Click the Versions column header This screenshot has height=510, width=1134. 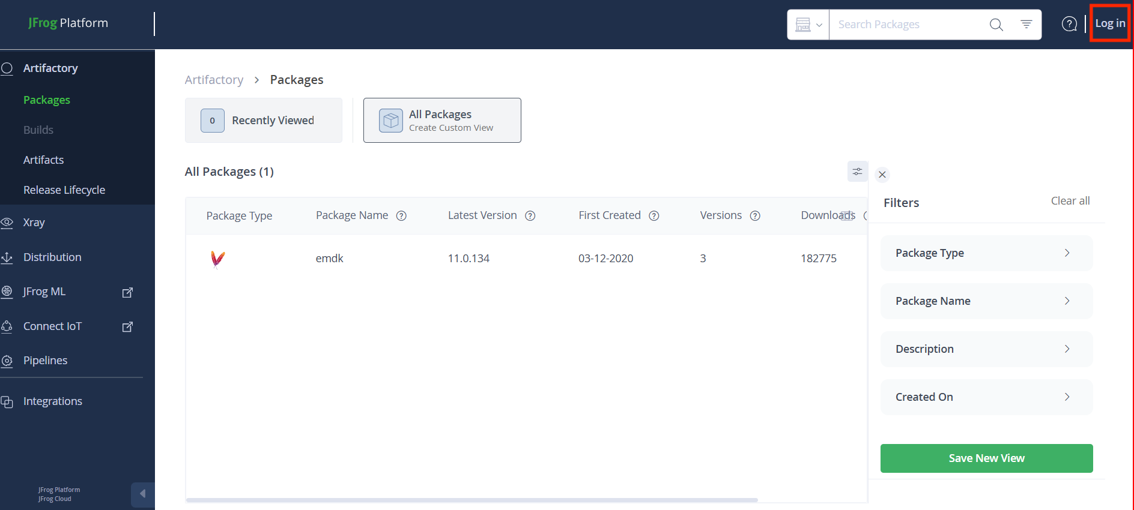point(721,215)
